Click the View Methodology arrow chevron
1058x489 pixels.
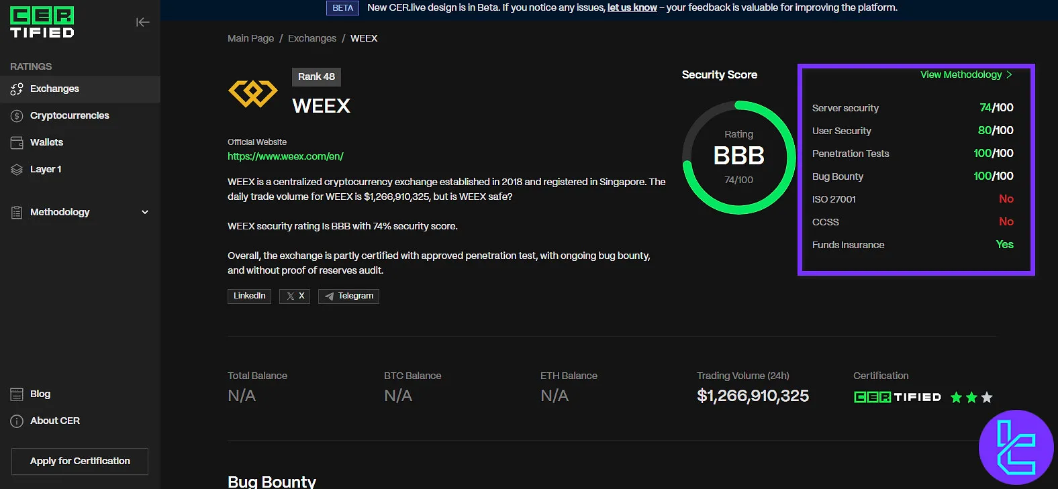click(x=1009, y=74)
